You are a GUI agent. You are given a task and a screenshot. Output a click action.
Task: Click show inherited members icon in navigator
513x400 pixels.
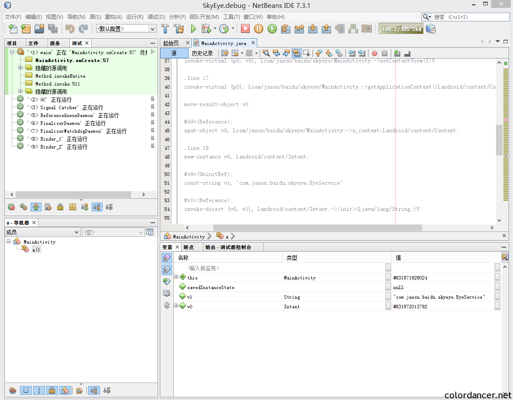click(13, 390)
